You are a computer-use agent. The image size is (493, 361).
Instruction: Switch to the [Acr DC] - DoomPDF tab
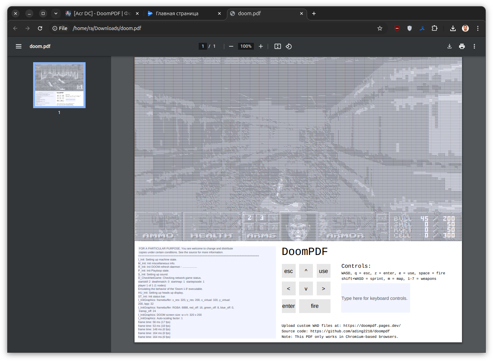(x=102, y=13)
